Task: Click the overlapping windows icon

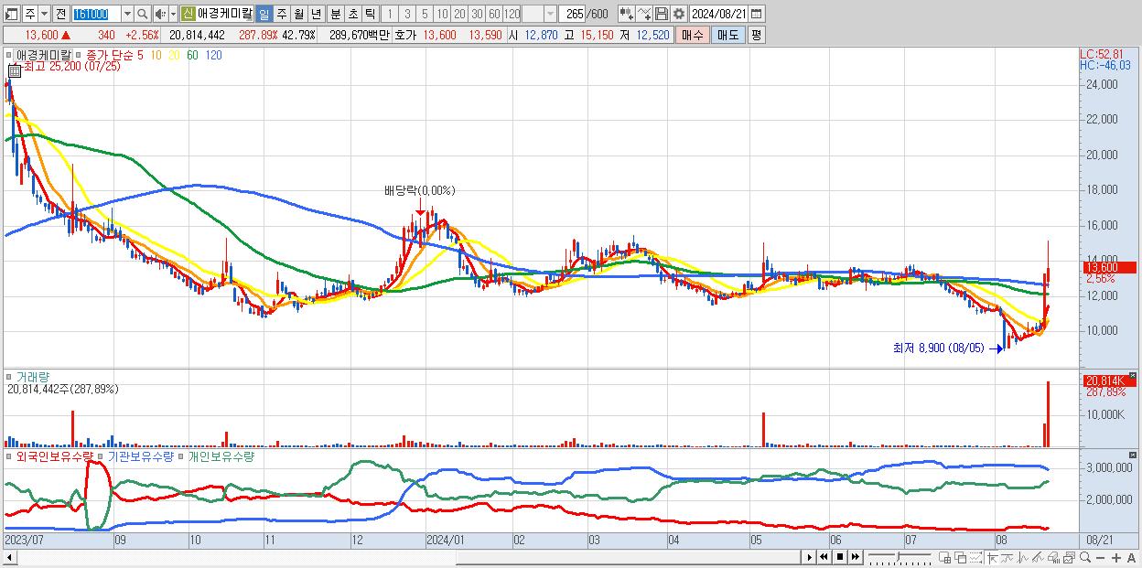Action: (x=961, y=557)
